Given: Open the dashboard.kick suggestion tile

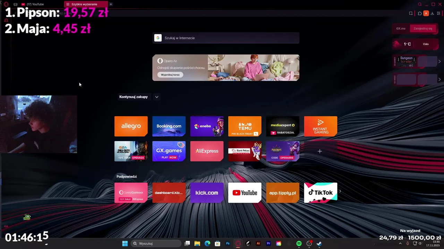Looking at the screenshot, I should point(169,193).
